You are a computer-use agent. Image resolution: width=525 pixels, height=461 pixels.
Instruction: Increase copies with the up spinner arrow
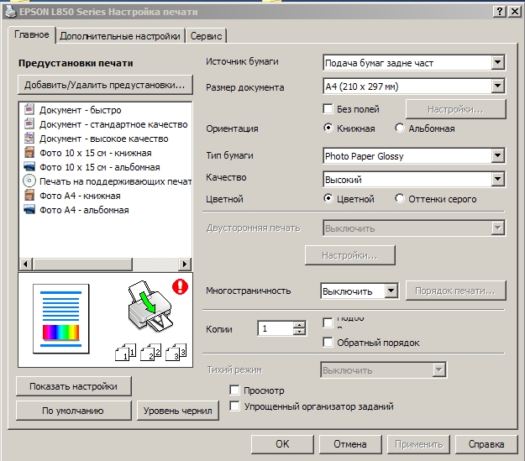click(299, 325)
